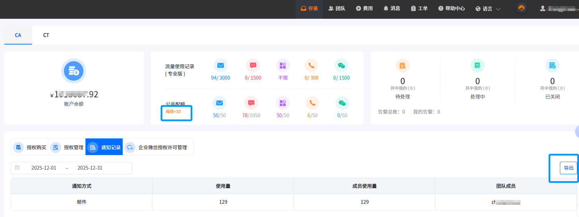The height and width of the screenshot is (217, 579).
Task: Click the 处理中 in-progress tickets icon
Action: coord(477,65)
